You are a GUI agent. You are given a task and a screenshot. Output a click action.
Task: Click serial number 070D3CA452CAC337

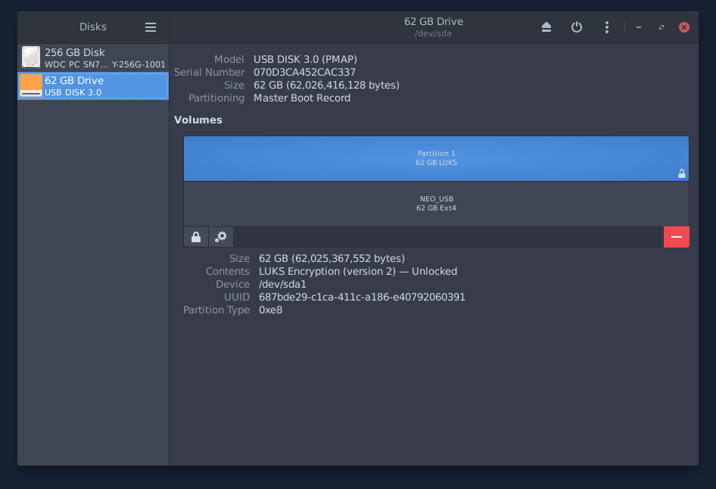coord(304,72)
